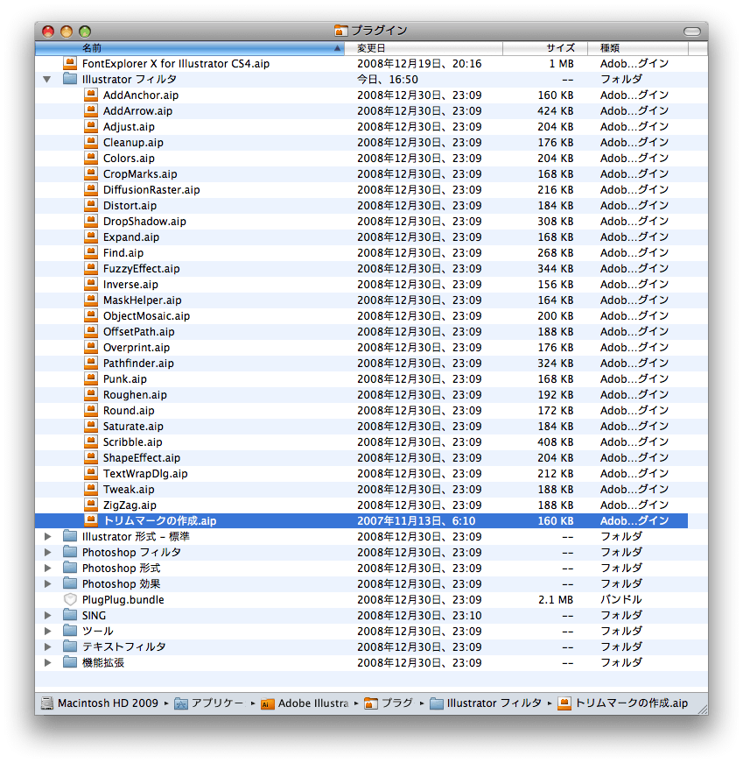
Task: Click the FuzzyEffect.aip plugin icon
Action: (x=91, y=268)
